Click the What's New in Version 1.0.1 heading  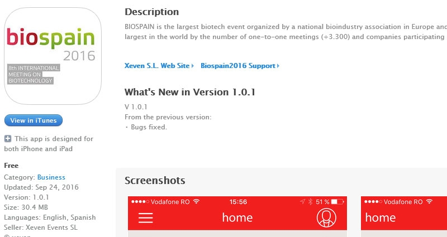190,92
